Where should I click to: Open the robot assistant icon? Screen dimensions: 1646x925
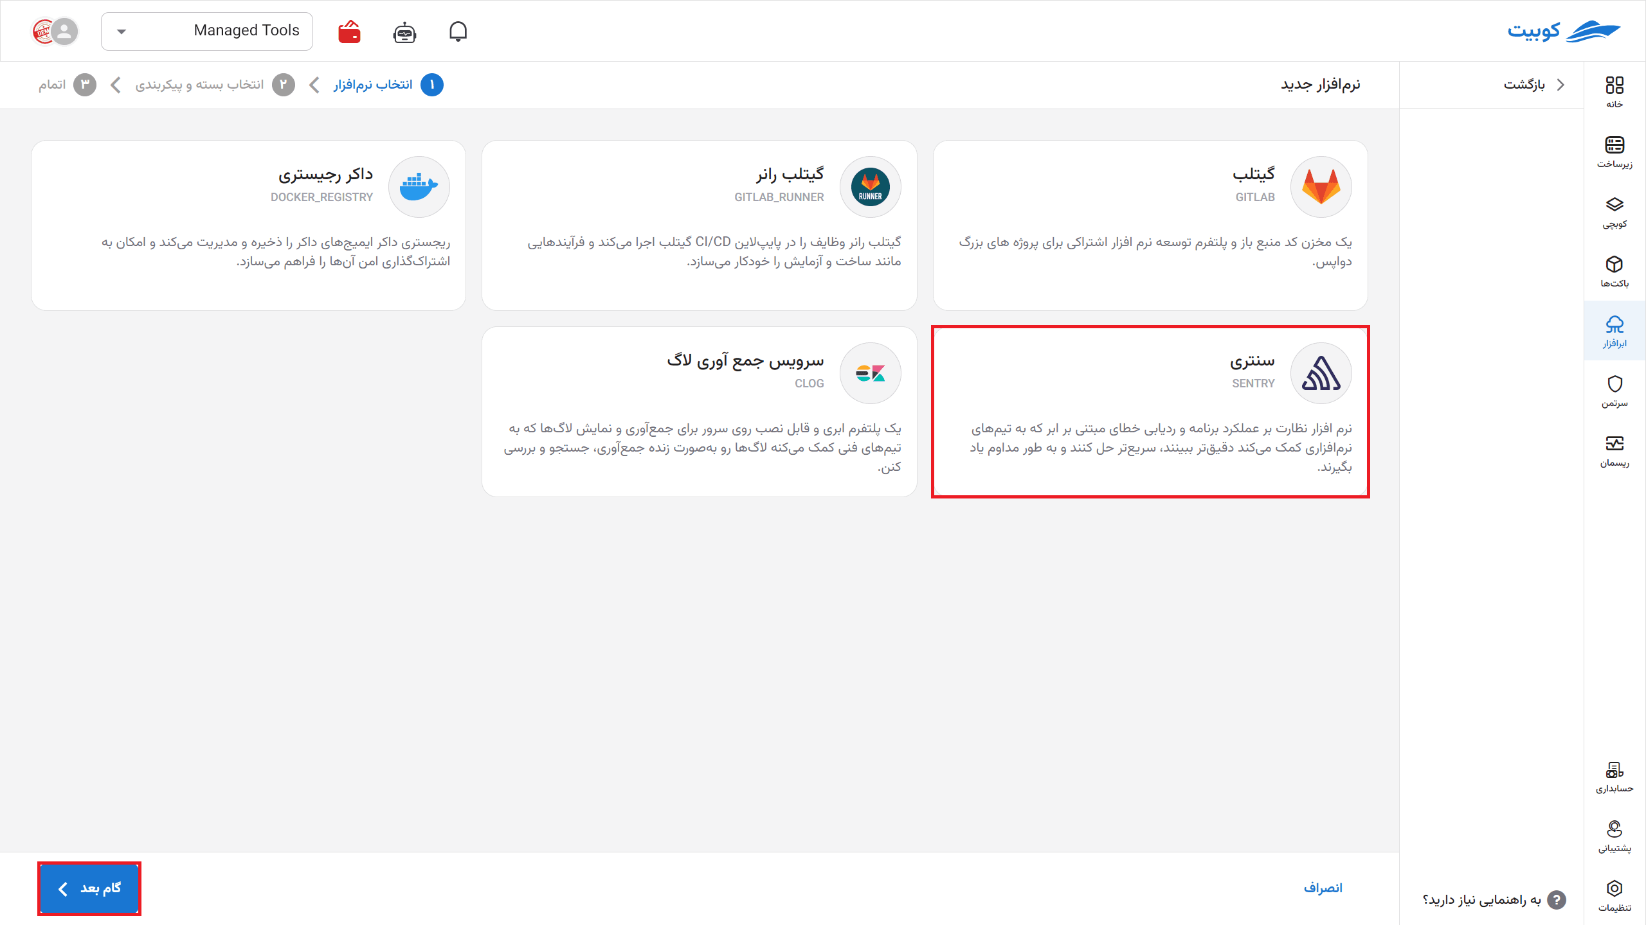[x=404, y=31]
